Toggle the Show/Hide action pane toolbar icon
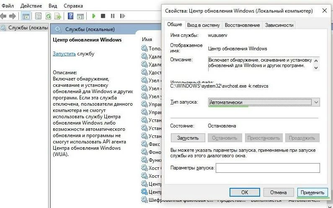Image resolution: width=333 pixels, height=208 pixels. pyautogui.click(x=80, y=16)
